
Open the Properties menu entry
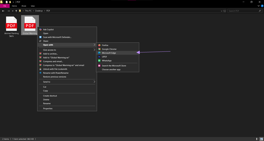pos(67,108)
